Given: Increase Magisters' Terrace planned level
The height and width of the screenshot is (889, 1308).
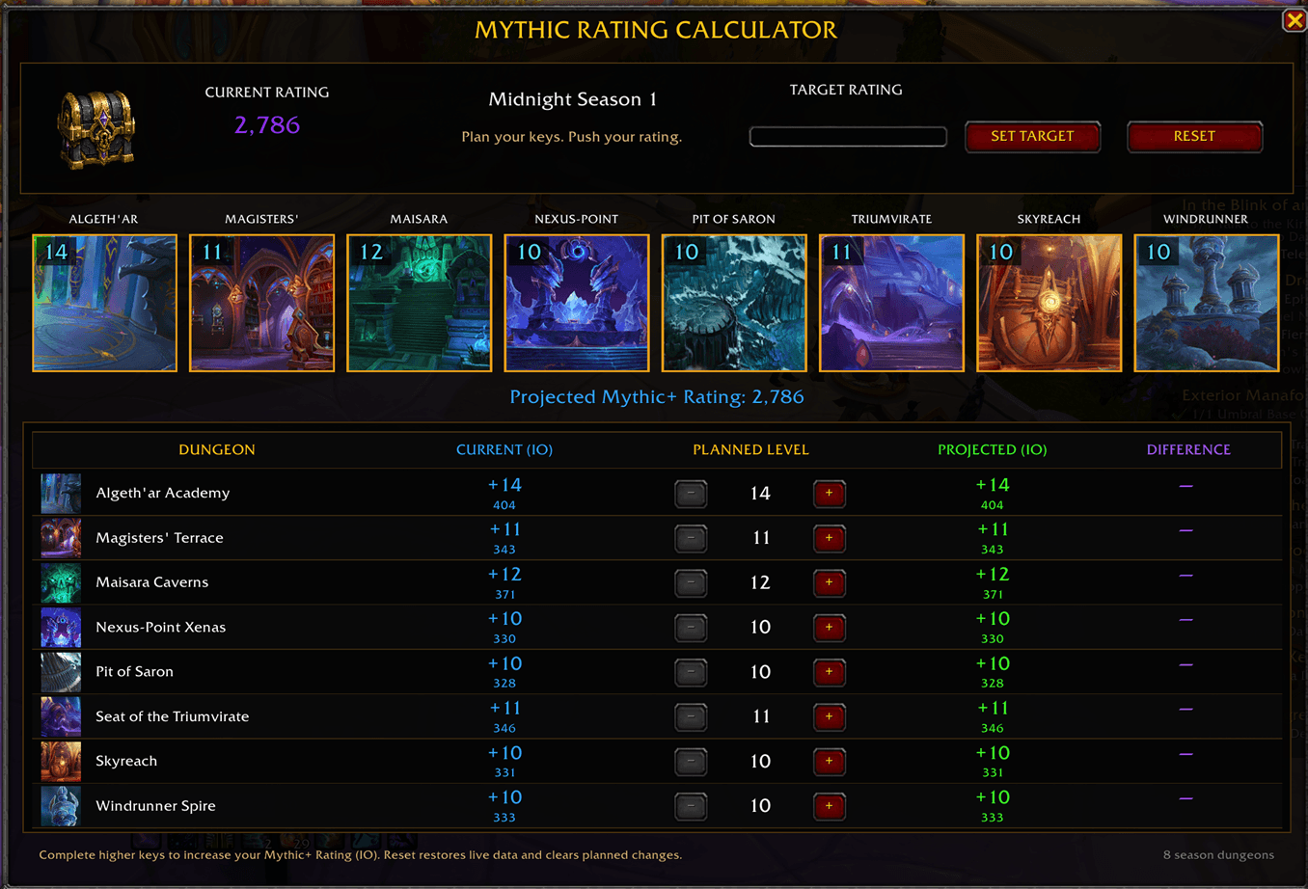Looking at the screenshot, I should [x=830, y=538].
